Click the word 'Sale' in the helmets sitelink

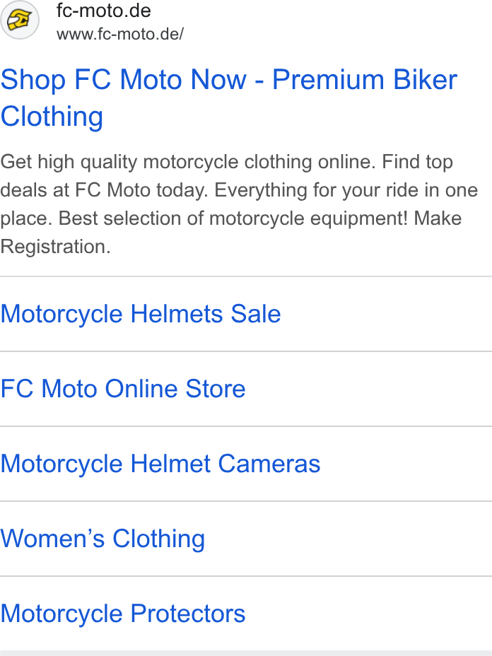(256, 314)
